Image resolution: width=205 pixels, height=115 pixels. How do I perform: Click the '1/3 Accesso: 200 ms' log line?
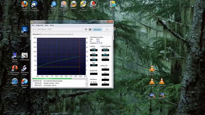tap(50, 85)
